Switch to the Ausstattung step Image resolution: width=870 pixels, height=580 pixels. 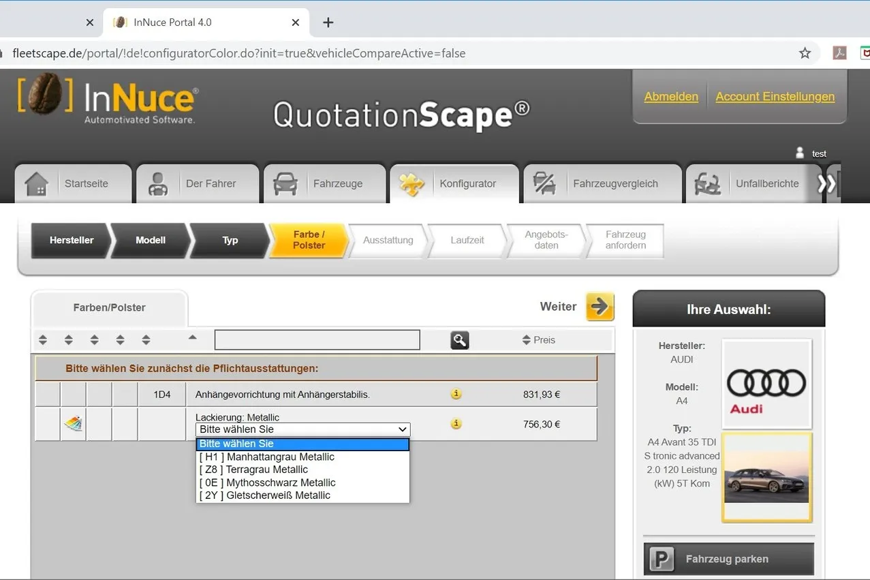388,241
